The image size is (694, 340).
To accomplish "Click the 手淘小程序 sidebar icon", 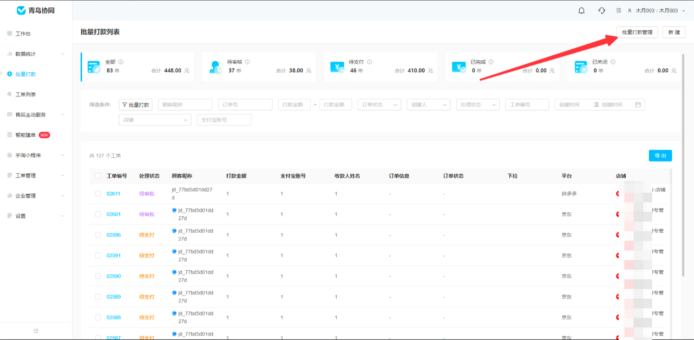I will [10, 155].
